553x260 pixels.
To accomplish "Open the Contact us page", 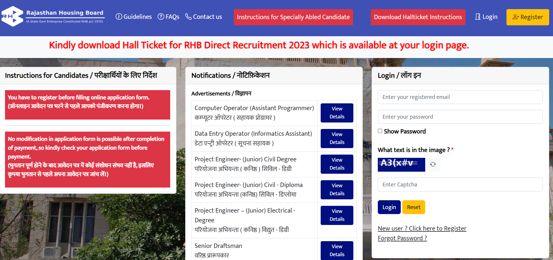I will (x=203, y=17).
